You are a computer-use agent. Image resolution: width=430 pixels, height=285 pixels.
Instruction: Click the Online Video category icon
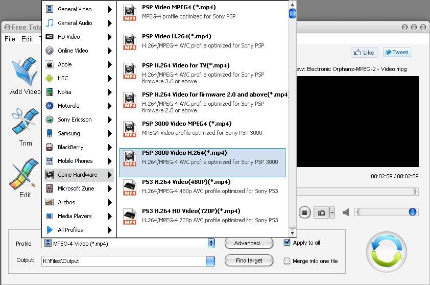pos(50,51)
